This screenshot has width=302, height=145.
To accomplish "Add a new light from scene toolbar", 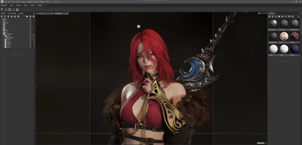I will (5, 16).
